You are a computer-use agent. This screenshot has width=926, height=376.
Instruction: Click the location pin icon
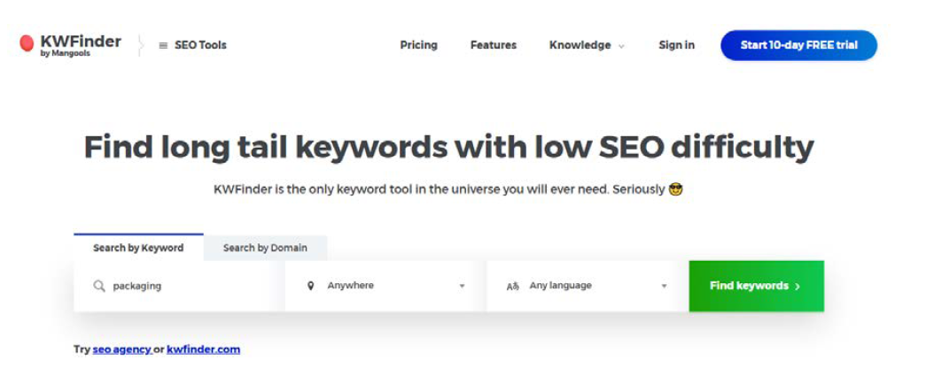tap(311, 286)
